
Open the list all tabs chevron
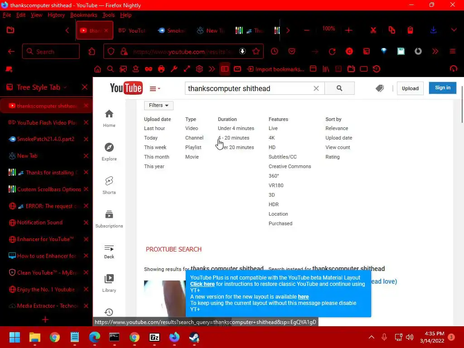(454, 30)
